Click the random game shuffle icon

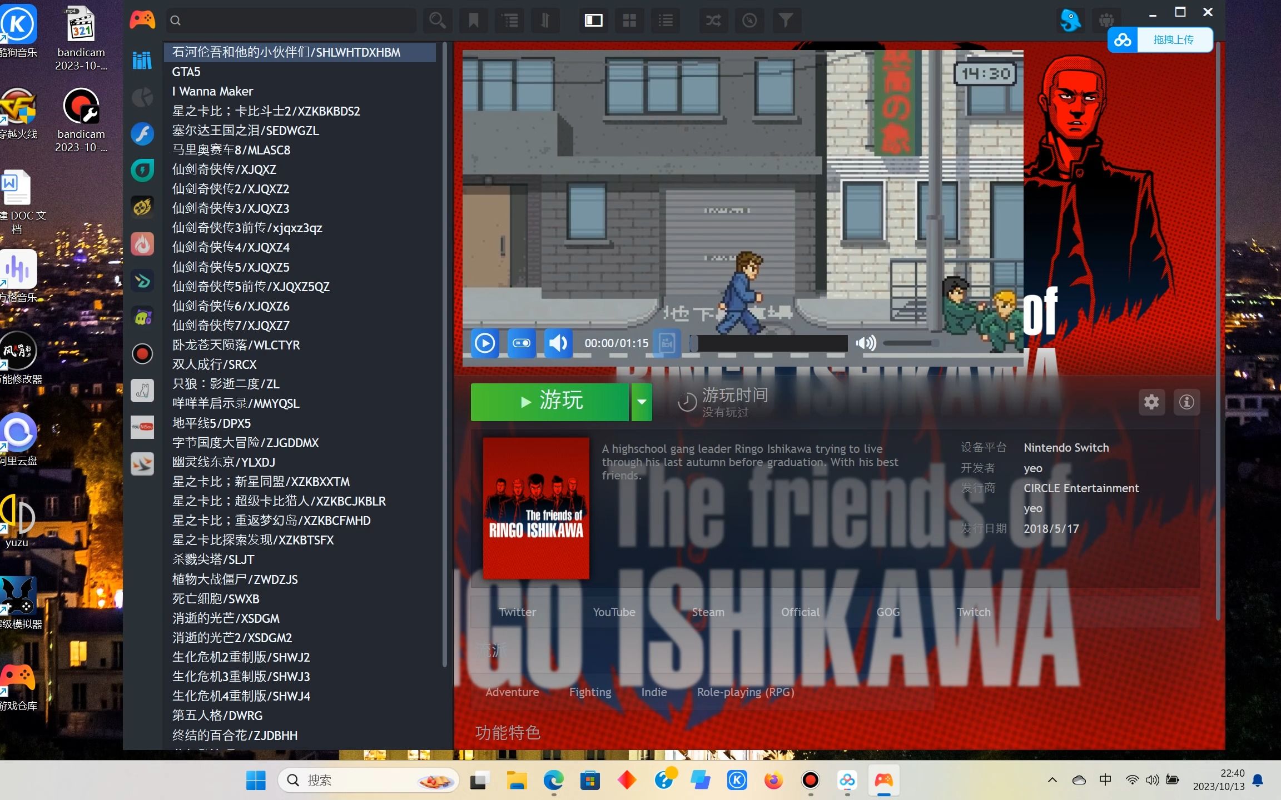[713, 21]
